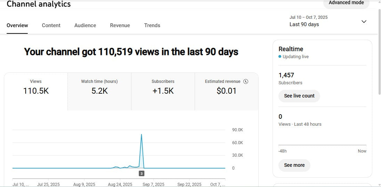This screenshot has height=187, width=381.
Task: Click See more in Realtime panel
Action: pyautogui.click(x=294, y=165)
